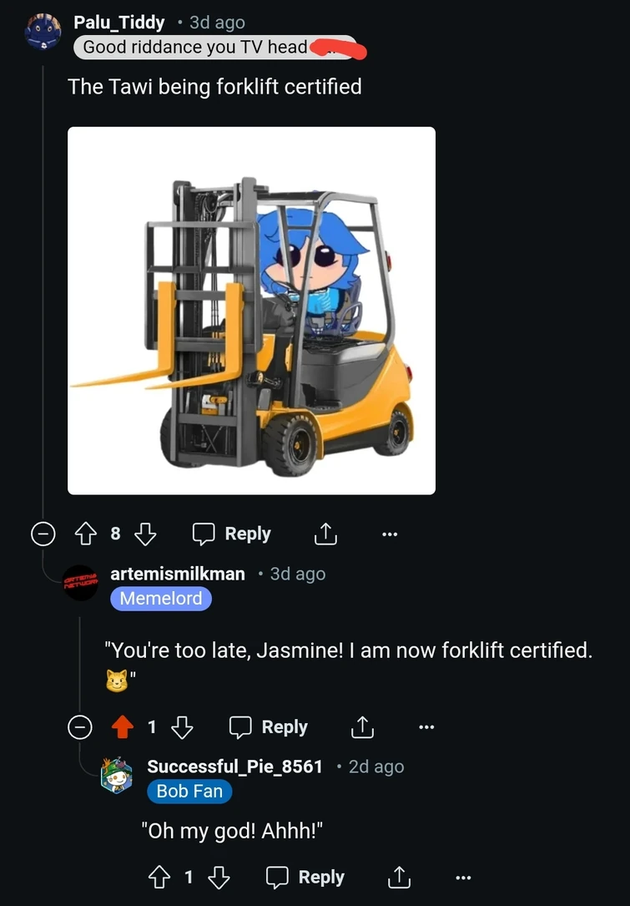
Task: Share Successful_Pie_8561's comment
Action: click(x=399, y=877)
